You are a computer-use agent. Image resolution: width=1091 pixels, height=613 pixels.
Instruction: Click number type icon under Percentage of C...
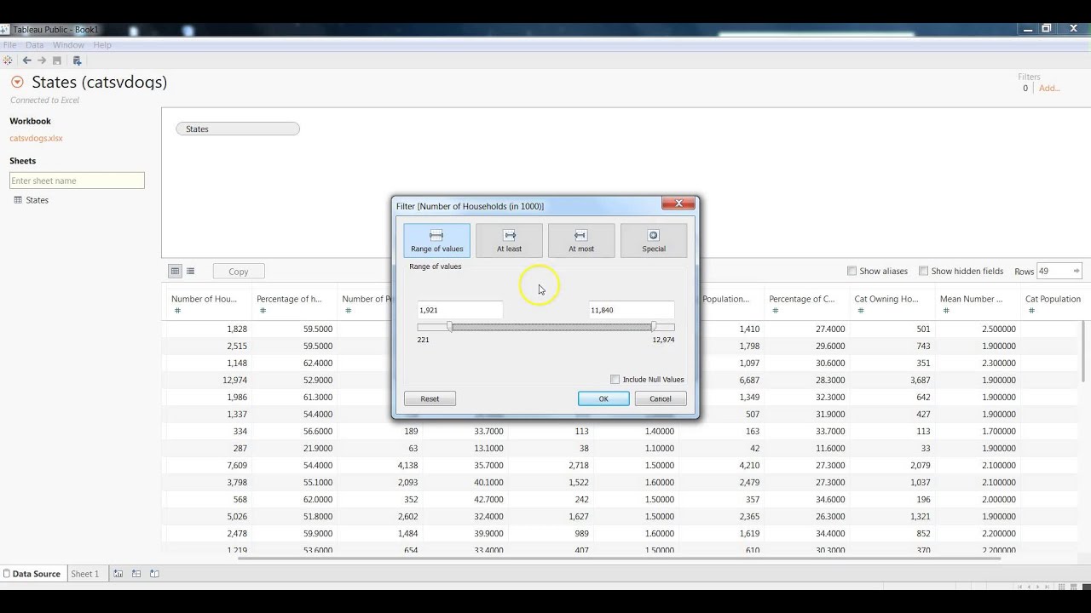(x=775, y=311)
